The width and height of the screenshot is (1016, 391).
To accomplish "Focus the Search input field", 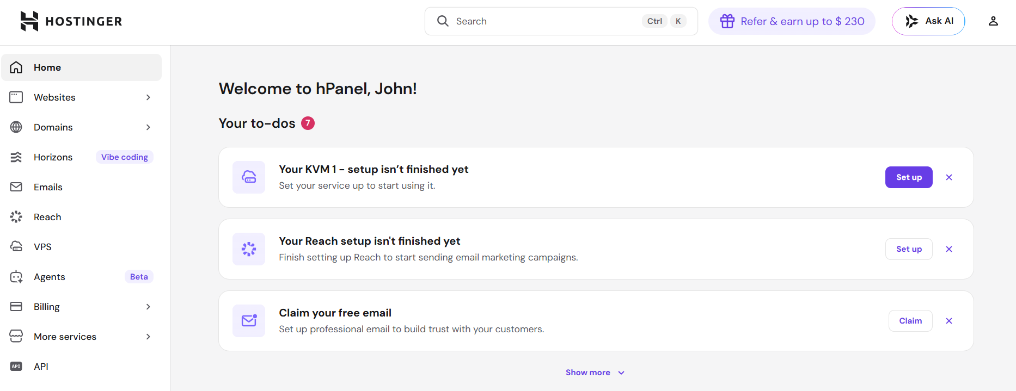I will (x=561, y=21).
